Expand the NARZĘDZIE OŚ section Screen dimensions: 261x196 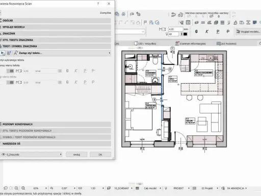[x=56, y=143]
